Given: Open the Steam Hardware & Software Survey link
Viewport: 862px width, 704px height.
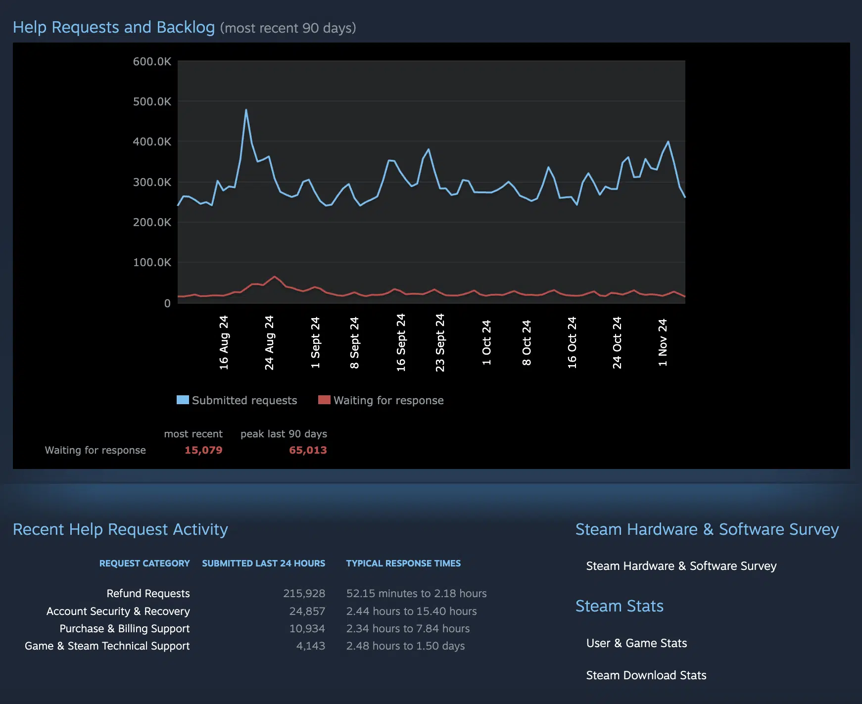Looking at the screenshot, I should pos(681,566).
